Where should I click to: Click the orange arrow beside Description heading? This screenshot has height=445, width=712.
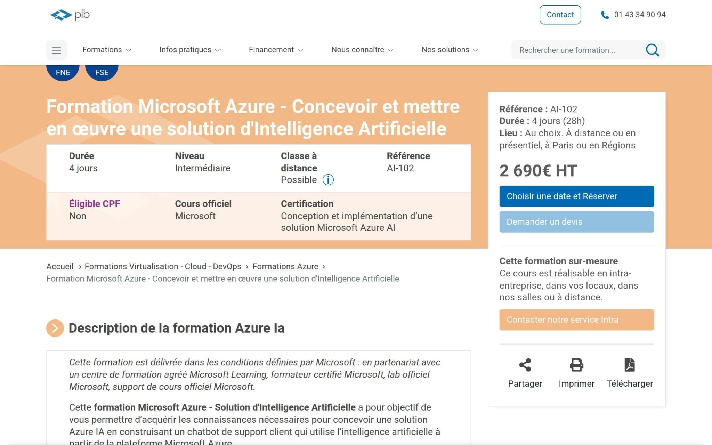pyautogui.click(x=55, y=328)
